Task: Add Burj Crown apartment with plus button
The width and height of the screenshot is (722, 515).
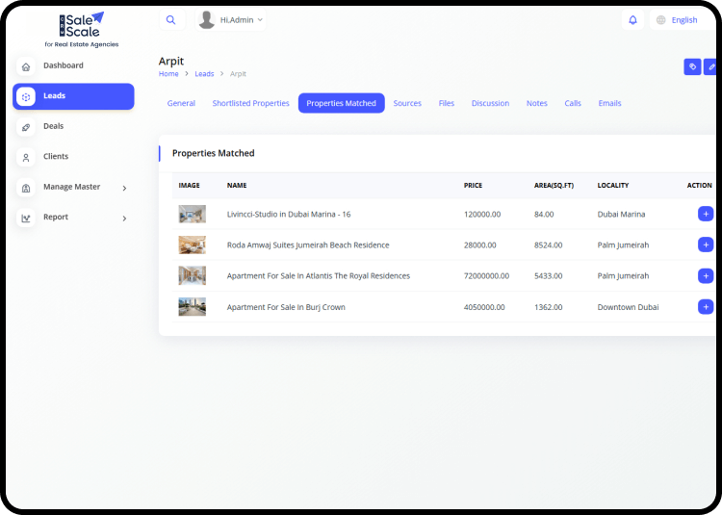Action: point(705,307)
